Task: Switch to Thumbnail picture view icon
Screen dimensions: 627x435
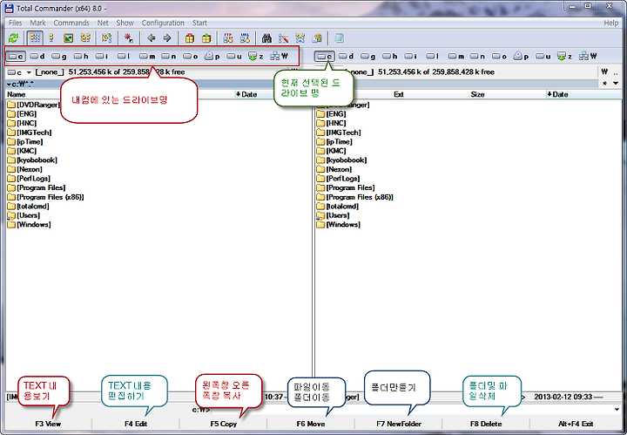Action: (69, 38)
